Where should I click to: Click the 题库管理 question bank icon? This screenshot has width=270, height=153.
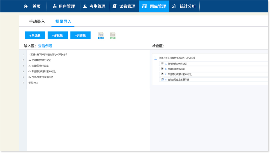click(144, 6)
